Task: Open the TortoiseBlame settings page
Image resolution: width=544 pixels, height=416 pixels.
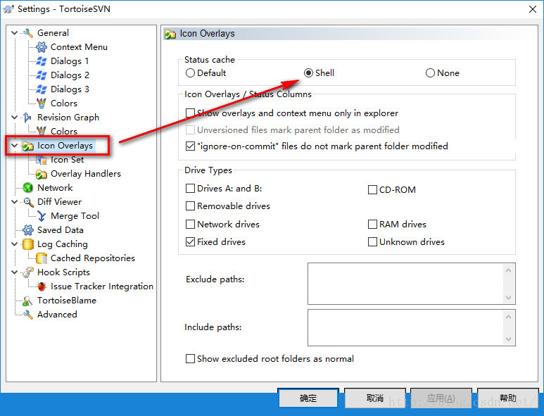Action: click(67, 301)
